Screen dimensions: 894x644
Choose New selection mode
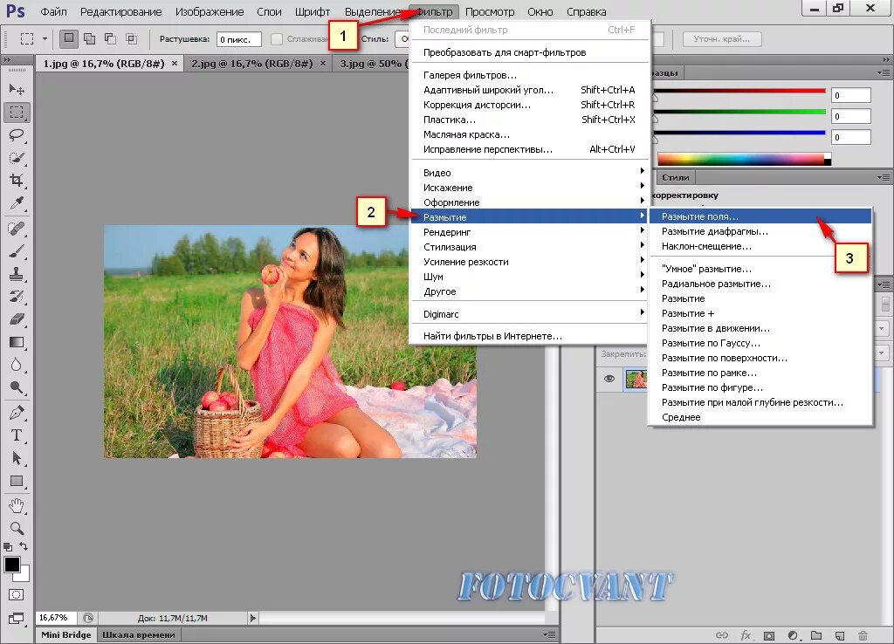point(68,38)
